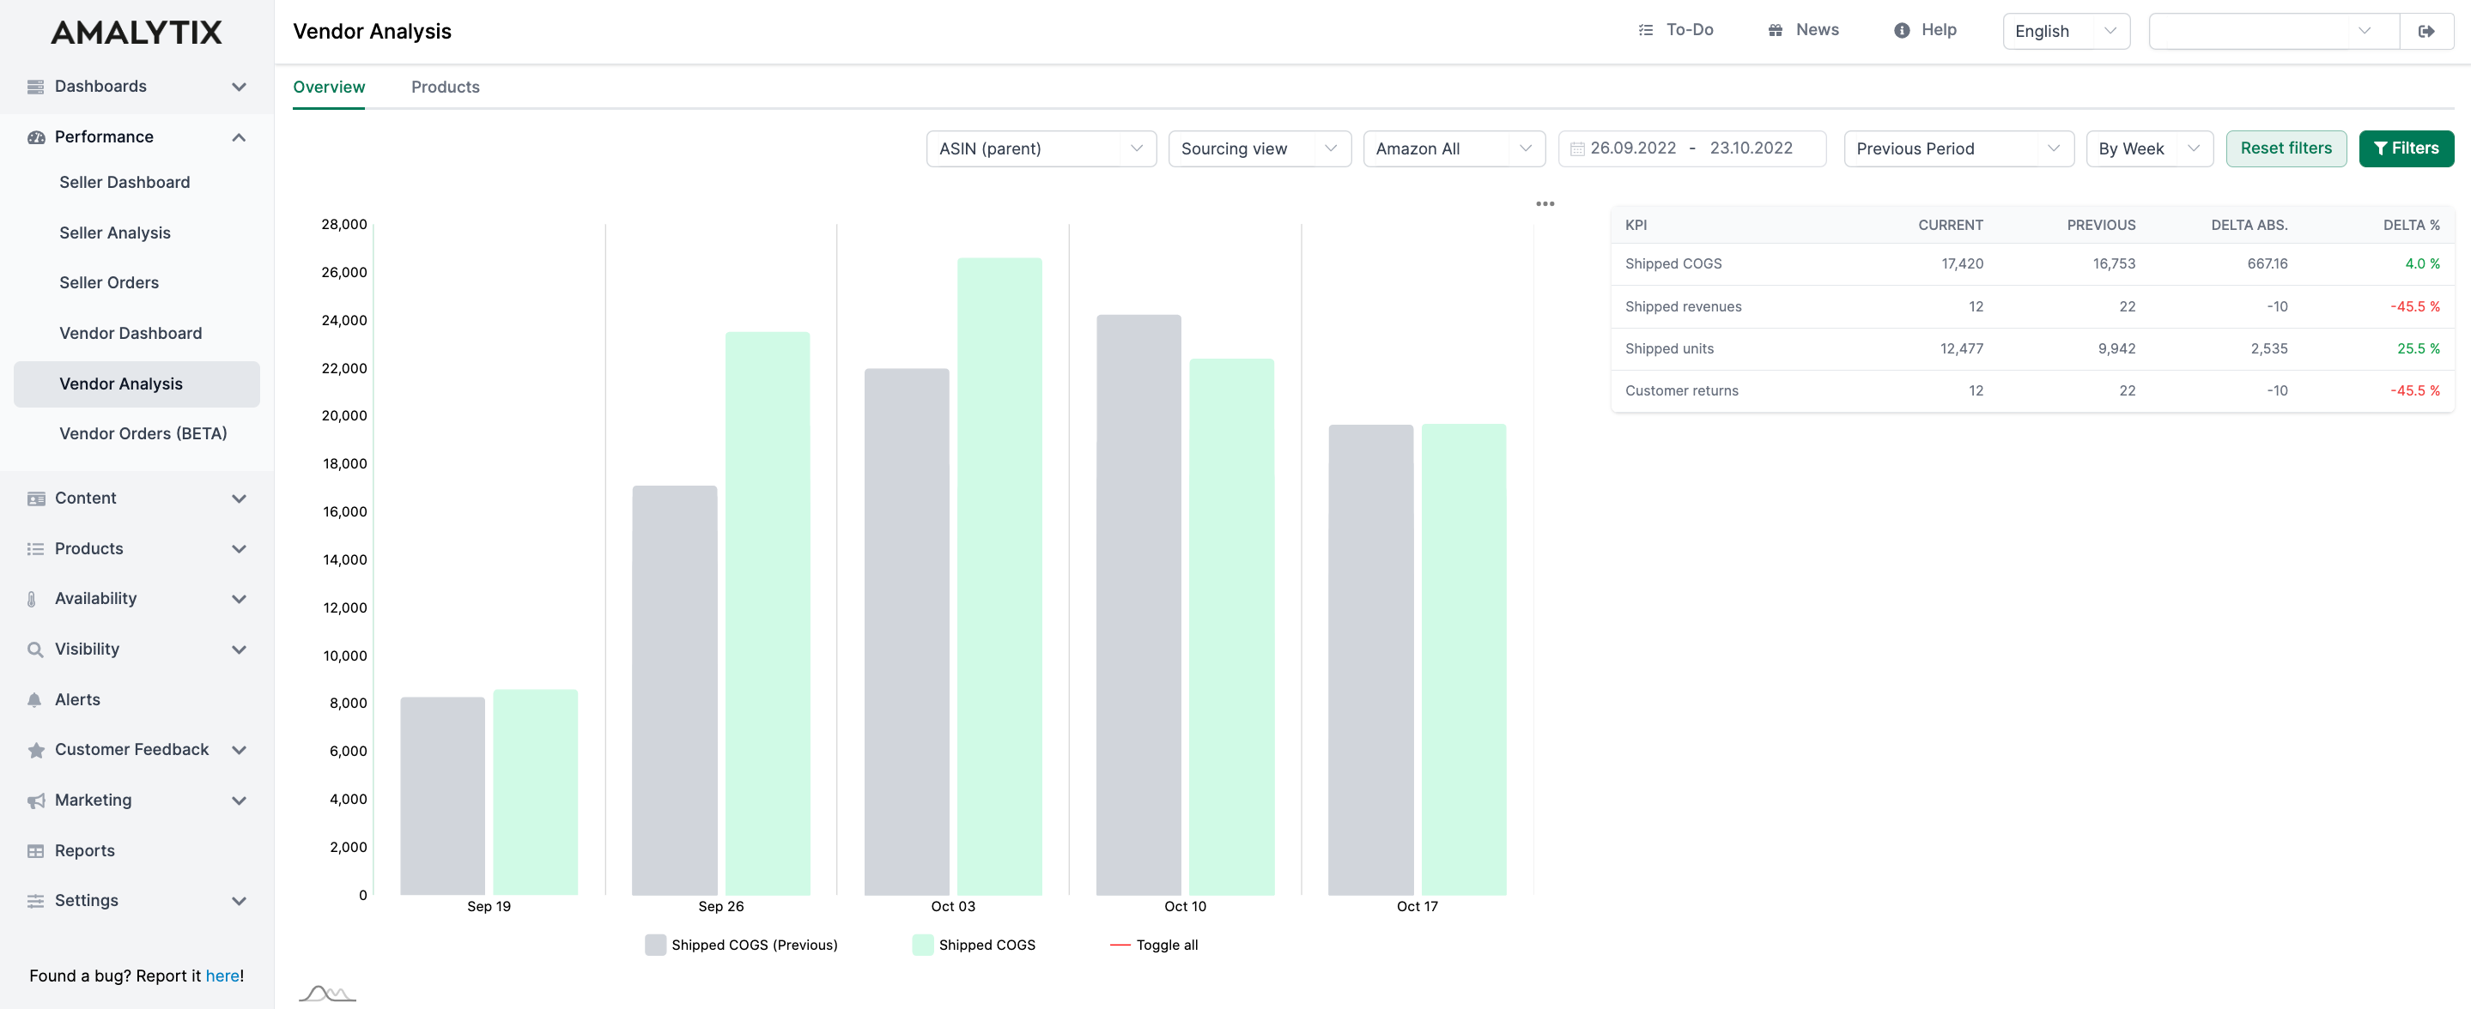Screen dimensions: 2471x1009
Task: Click Toggle all in chart legend
Action: (x=1153, y=945)
